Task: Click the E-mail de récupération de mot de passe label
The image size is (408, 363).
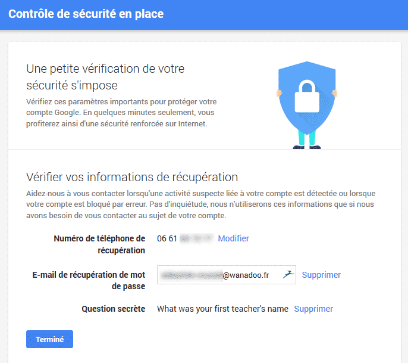Action: [x=89, y=280]
